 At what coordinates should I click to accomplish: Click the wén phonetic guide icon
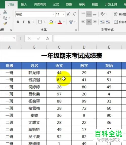point(71,22)
